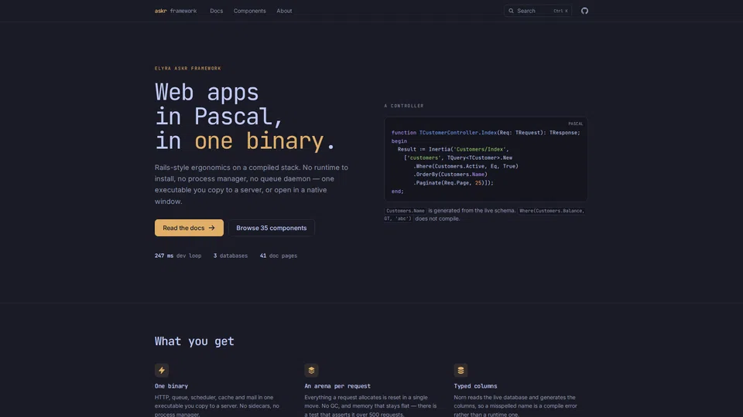Image resolution: width=743 pixels, height=417 pixels.
Task: Click the .OrderBy(Customers.Name) code line
Action: pyautogui.click(x=450, y=175)
